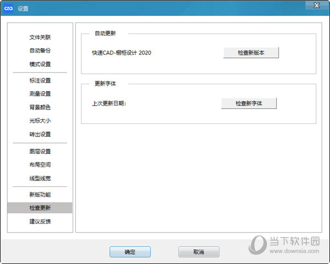Click the 更新字体 group heading
Image resolution: width=330 pixels, height=264 pixels.
click(x=105, y=84)
